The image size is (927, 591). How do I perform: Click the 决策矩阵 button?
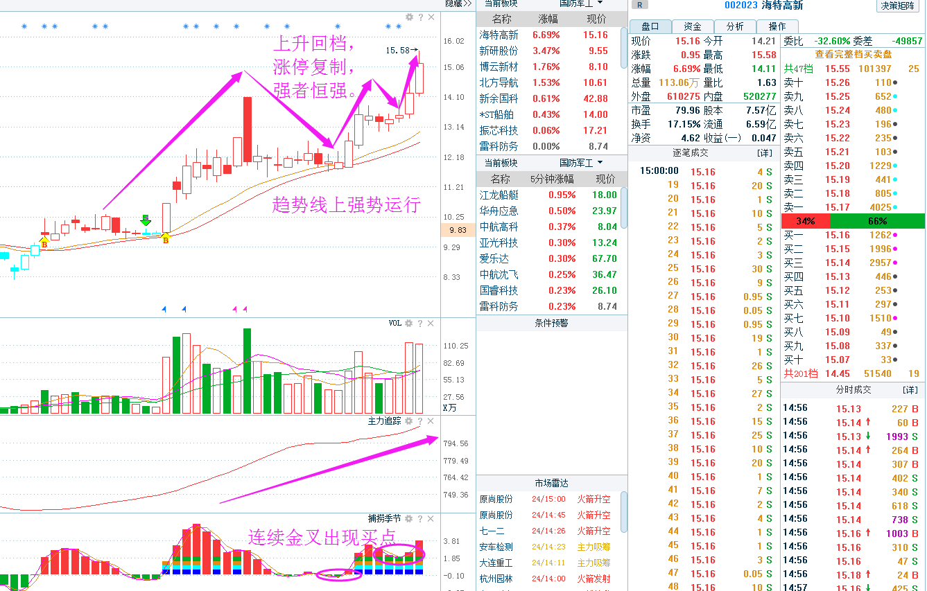coord(898,6)
